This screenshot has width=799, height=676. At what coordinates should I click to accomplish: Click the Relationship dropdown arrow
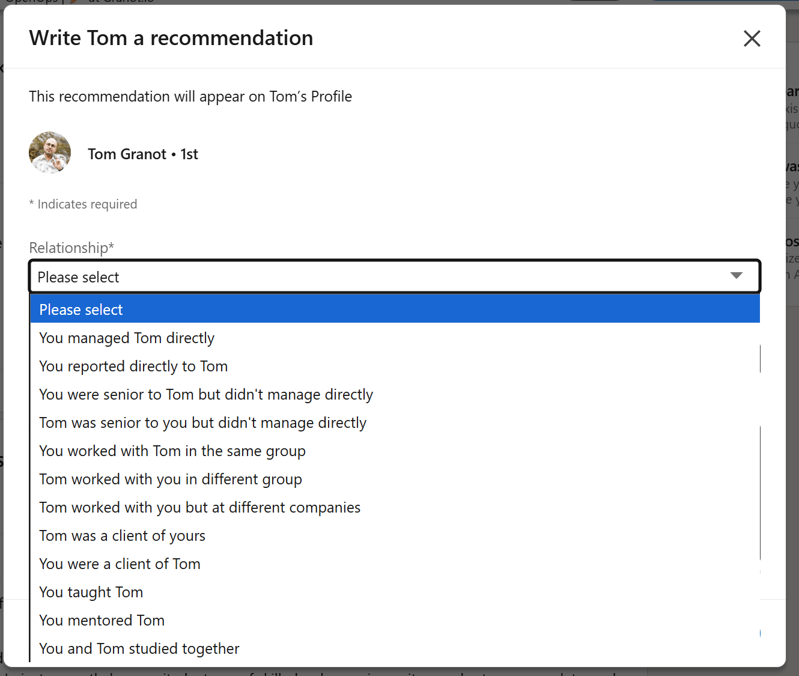[736, 276]
